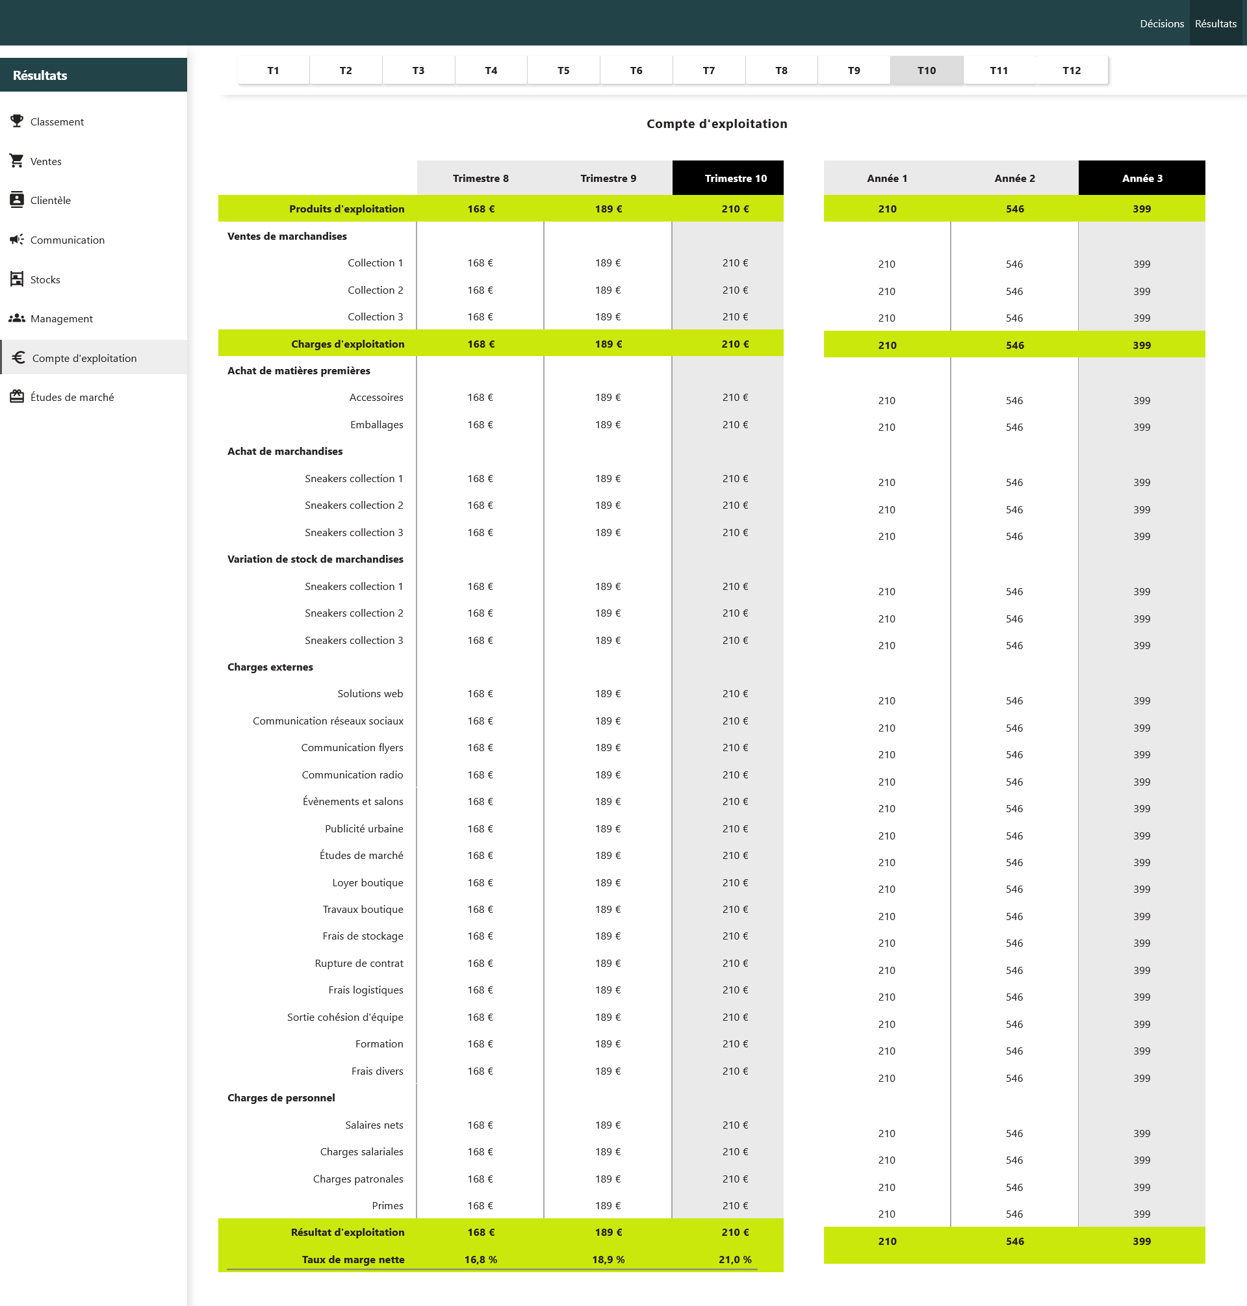Open the Ventes sidebar link
Screen dimensions: 1247x1306
[46, 162]
